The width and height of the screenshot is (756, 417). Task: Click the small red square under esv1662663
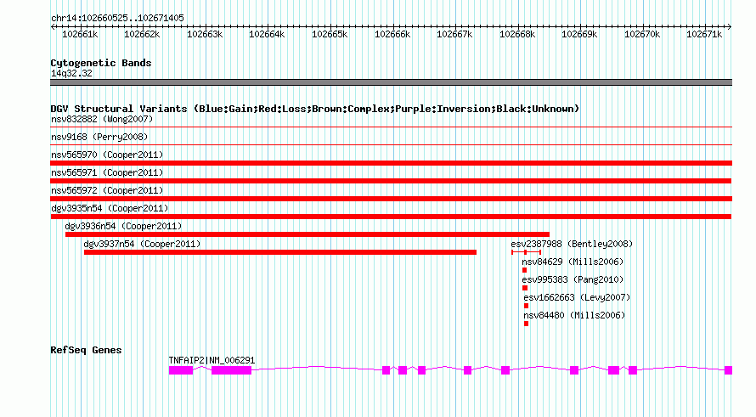click(526, 306)
